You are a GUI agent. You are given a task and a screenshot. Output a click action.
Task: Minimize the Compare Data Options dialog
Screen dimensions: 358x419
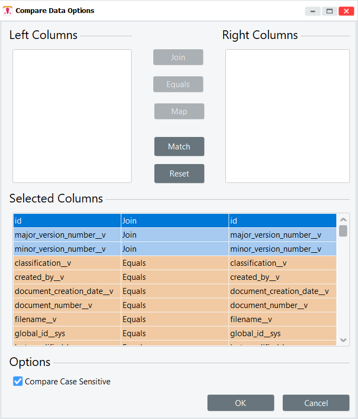(313, 11)
